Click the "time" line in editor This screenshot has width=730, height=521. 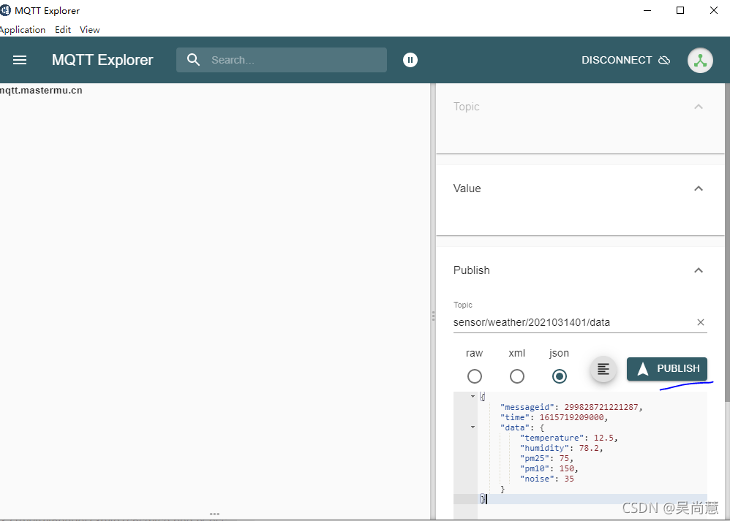click(554, 417)
